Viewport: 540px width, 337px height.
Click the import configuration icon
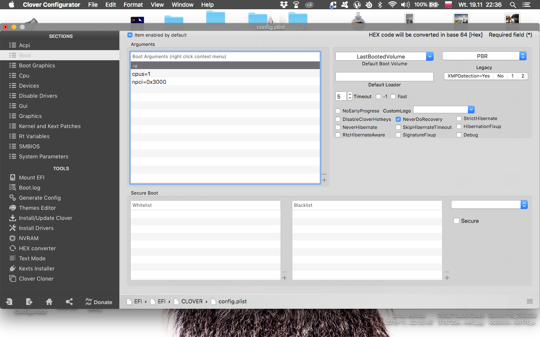(x=9, y=302)
